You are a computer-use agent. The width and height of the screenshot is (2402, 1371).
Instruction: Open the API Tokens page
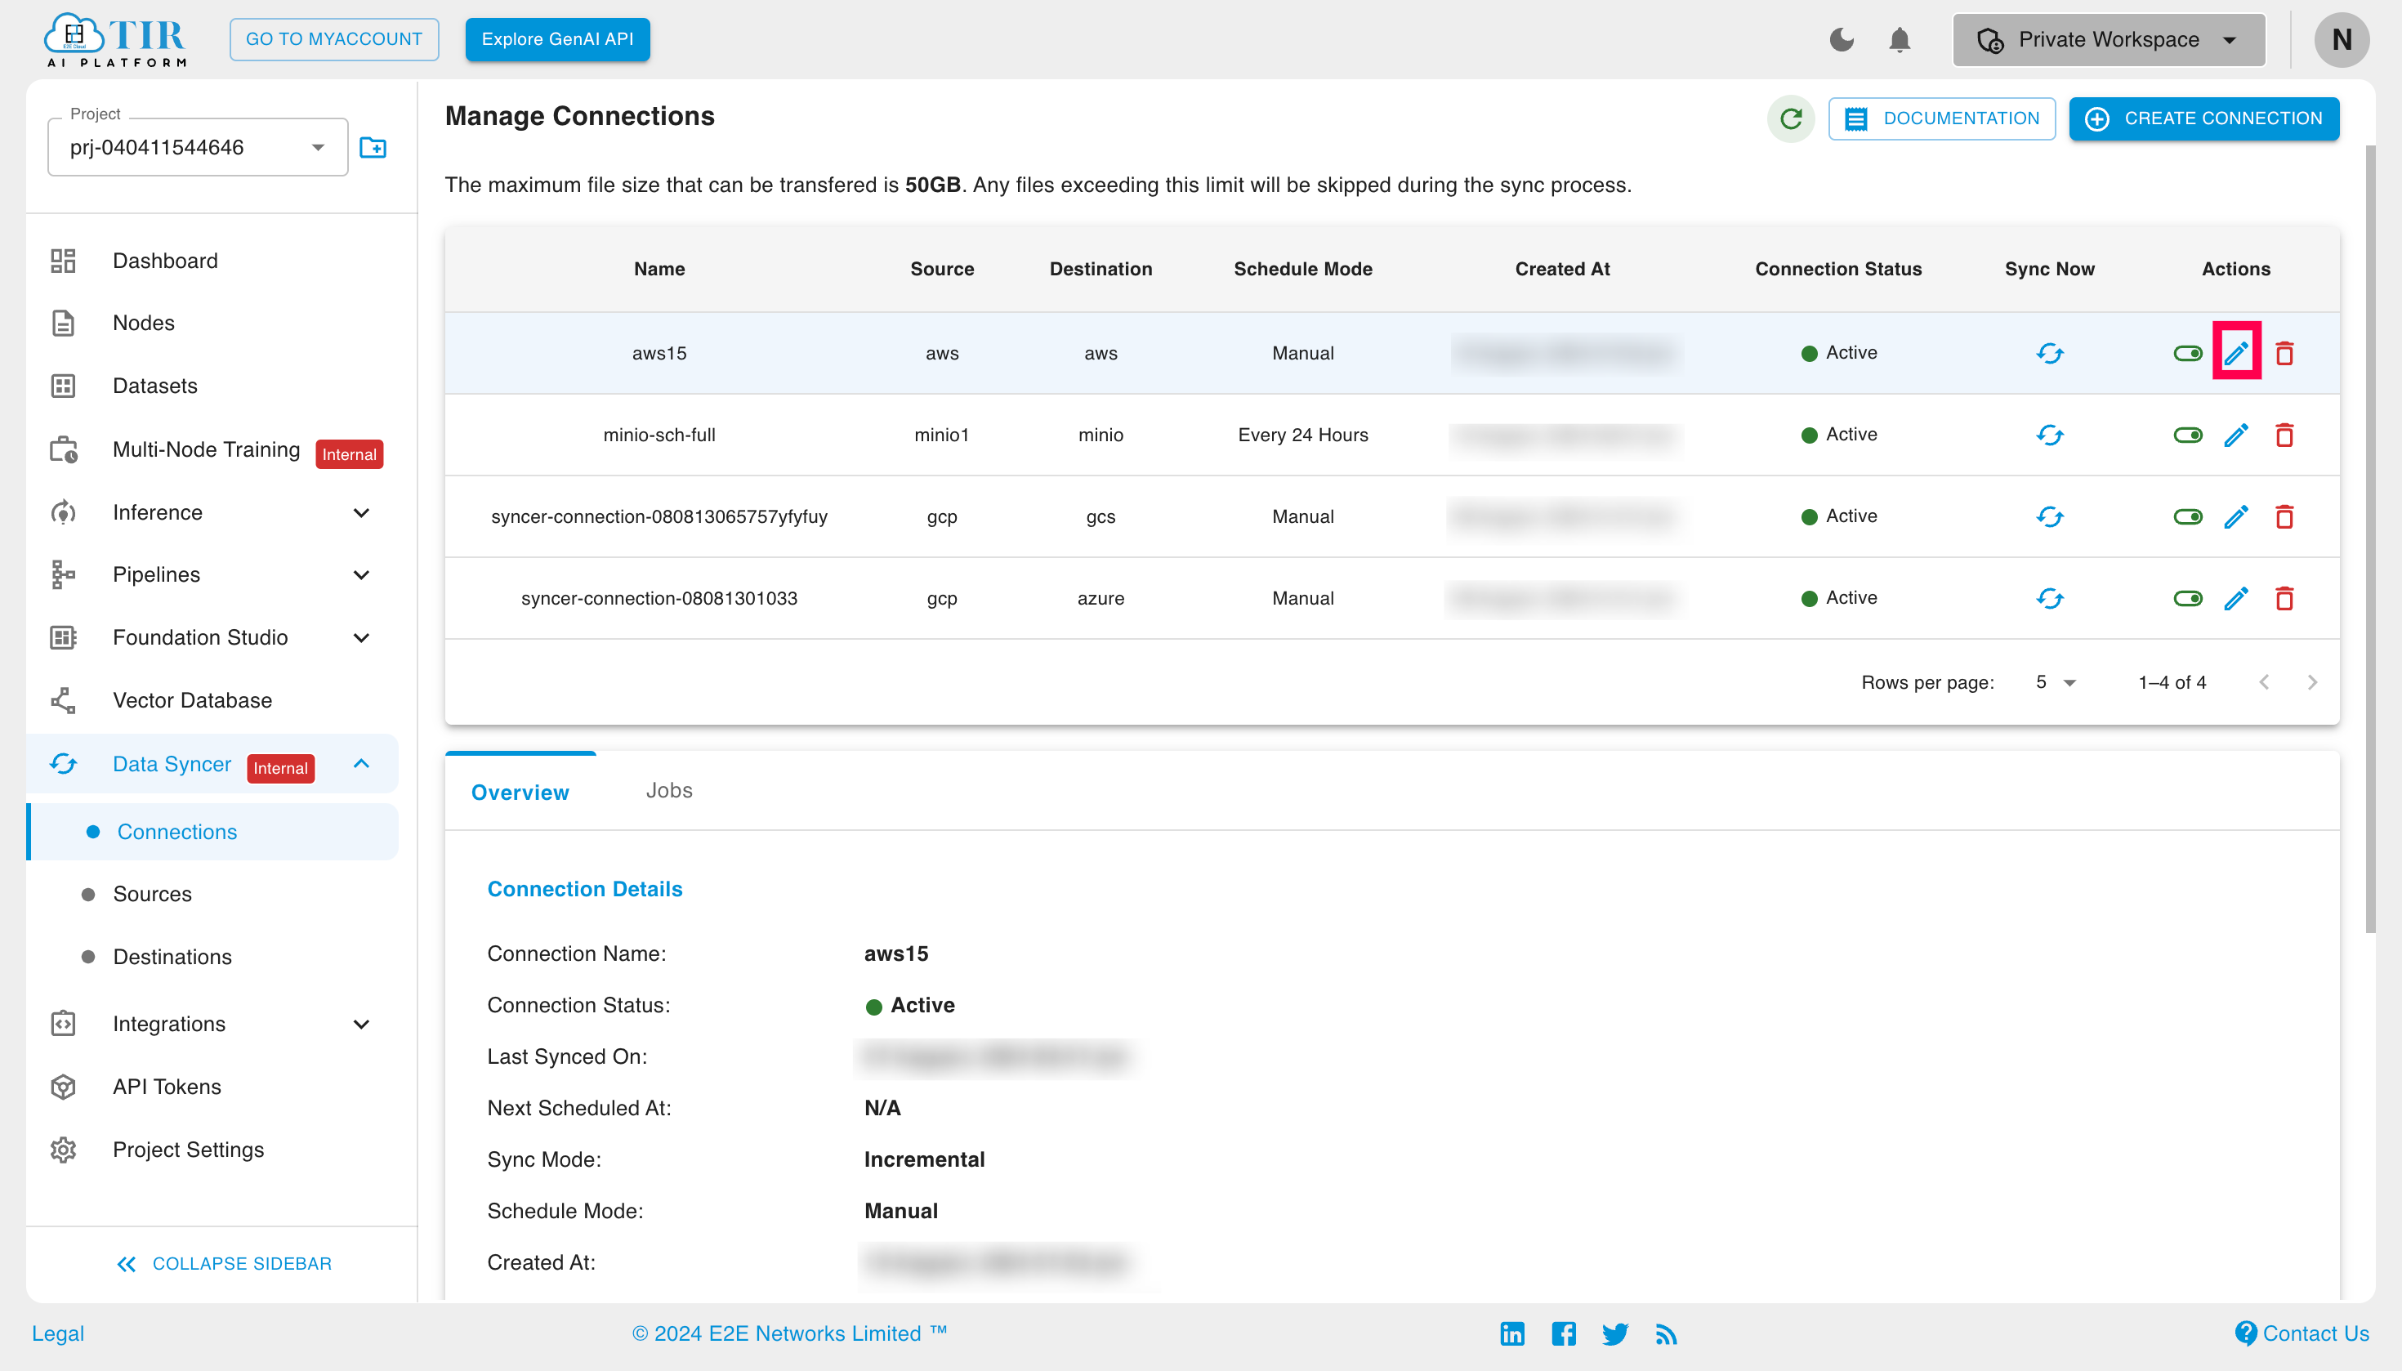pos(167,1087)
